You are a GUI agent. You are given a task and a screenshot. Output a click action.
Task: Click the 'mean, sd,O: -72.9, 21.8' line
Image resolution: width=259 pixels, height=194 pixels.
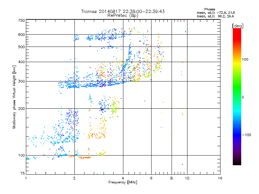216,13
